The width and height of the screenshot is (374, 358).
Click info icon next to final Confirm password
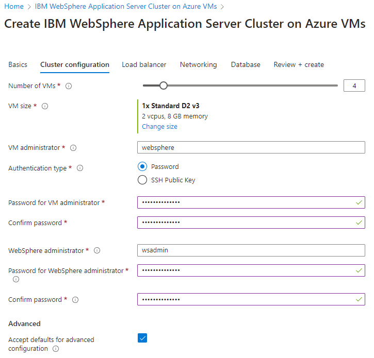coord(75,300)
